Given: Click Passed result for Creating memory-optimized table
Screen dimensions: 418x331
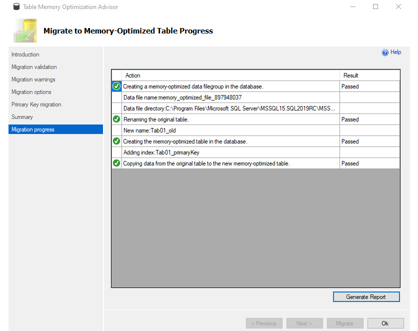Looking at the screenshot, I should pyautogui.click(x=350, y=141).
